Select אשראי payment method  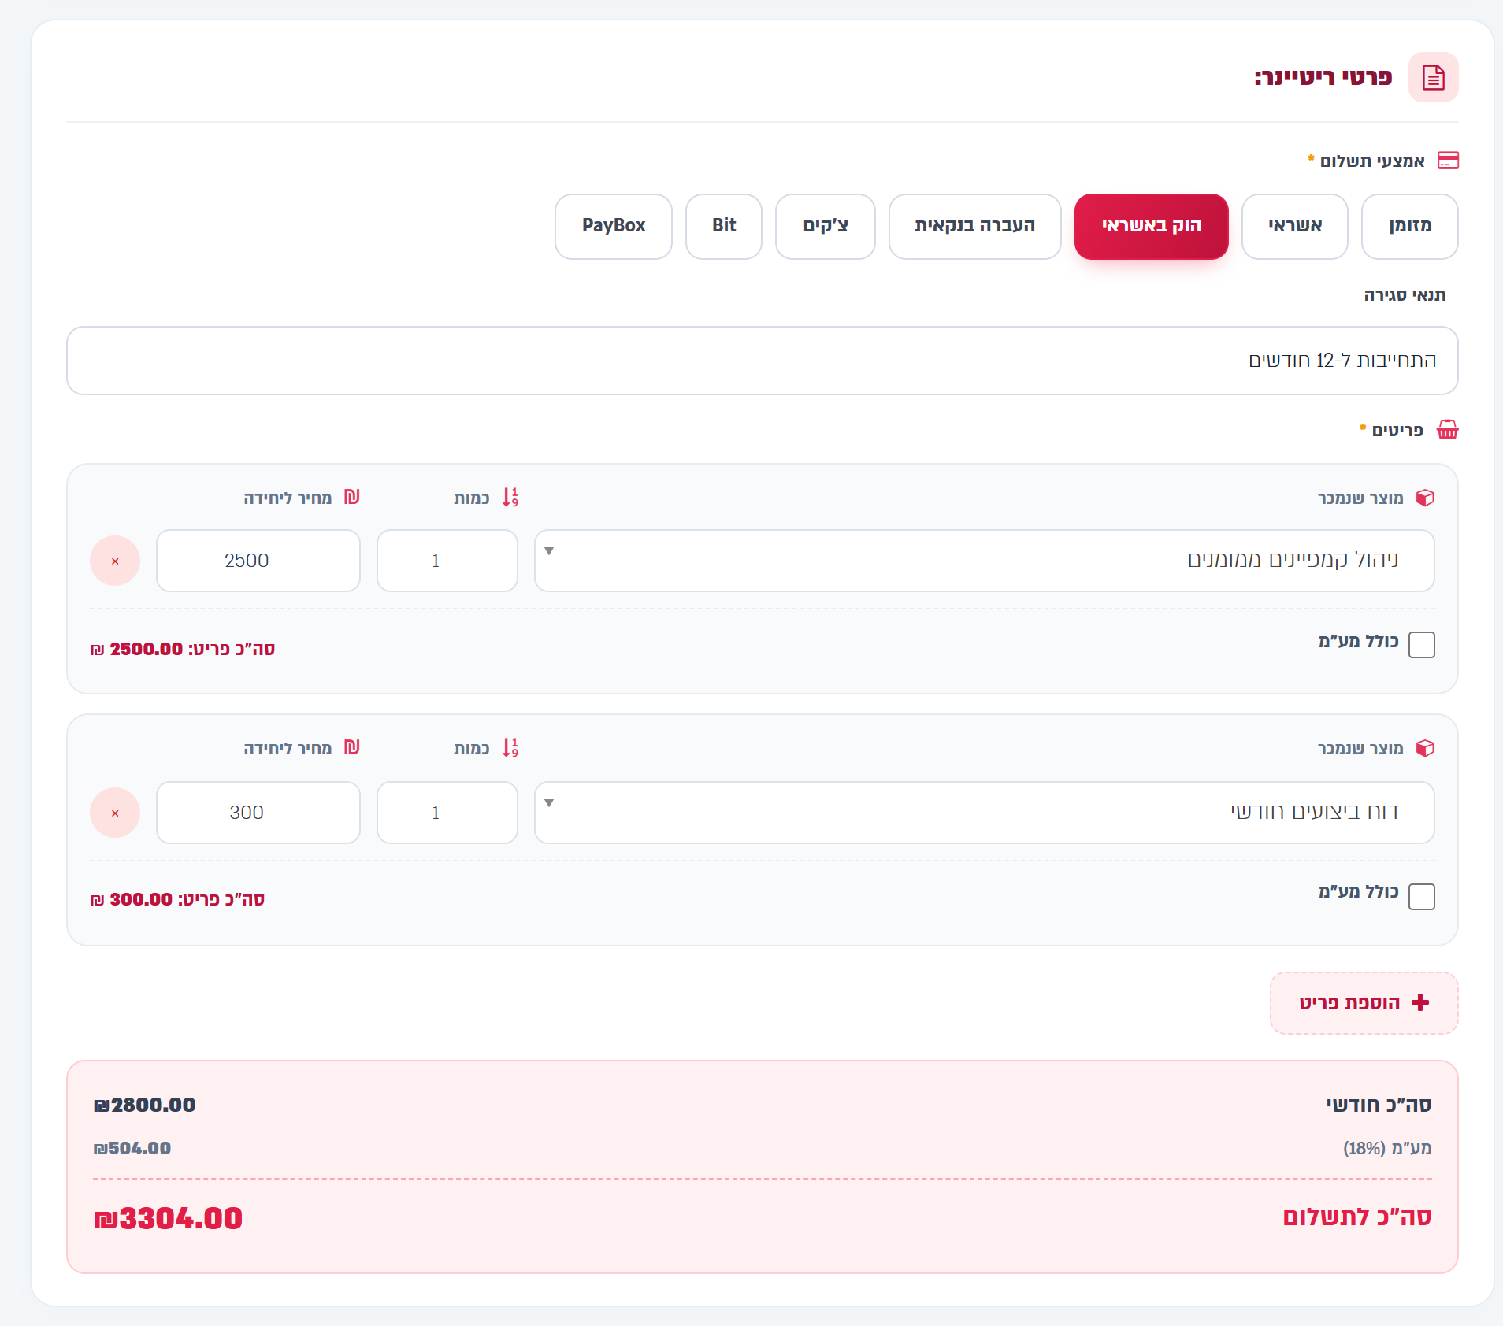click(1295, 227)
